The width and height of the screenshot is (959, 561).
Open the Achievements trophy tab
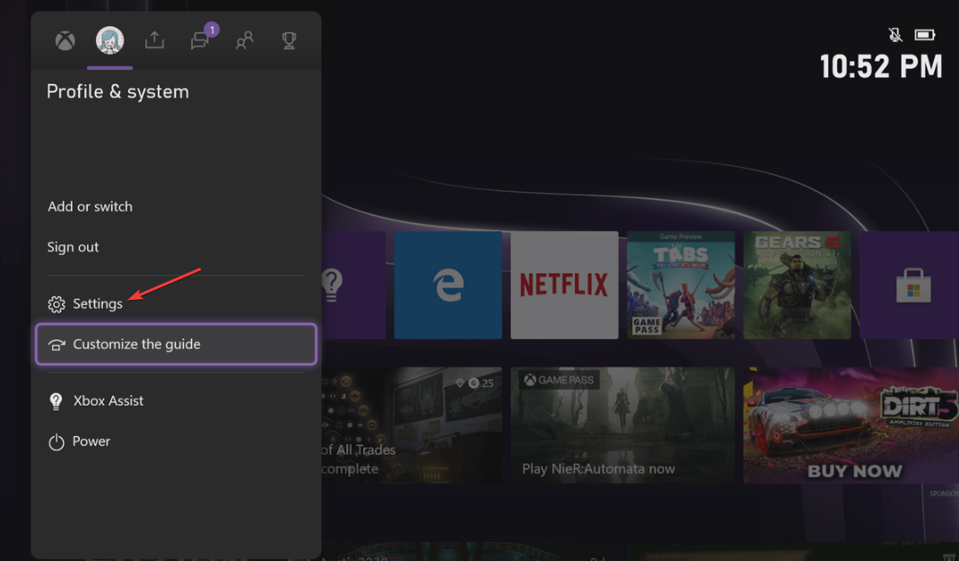tap(289, 41)
